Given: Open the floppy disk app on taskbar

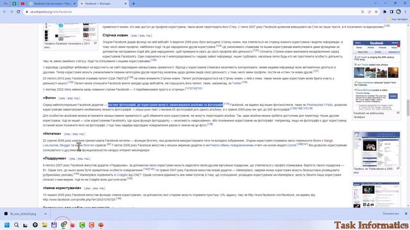Looking at the screenshot, I should [x=54, y=225].
